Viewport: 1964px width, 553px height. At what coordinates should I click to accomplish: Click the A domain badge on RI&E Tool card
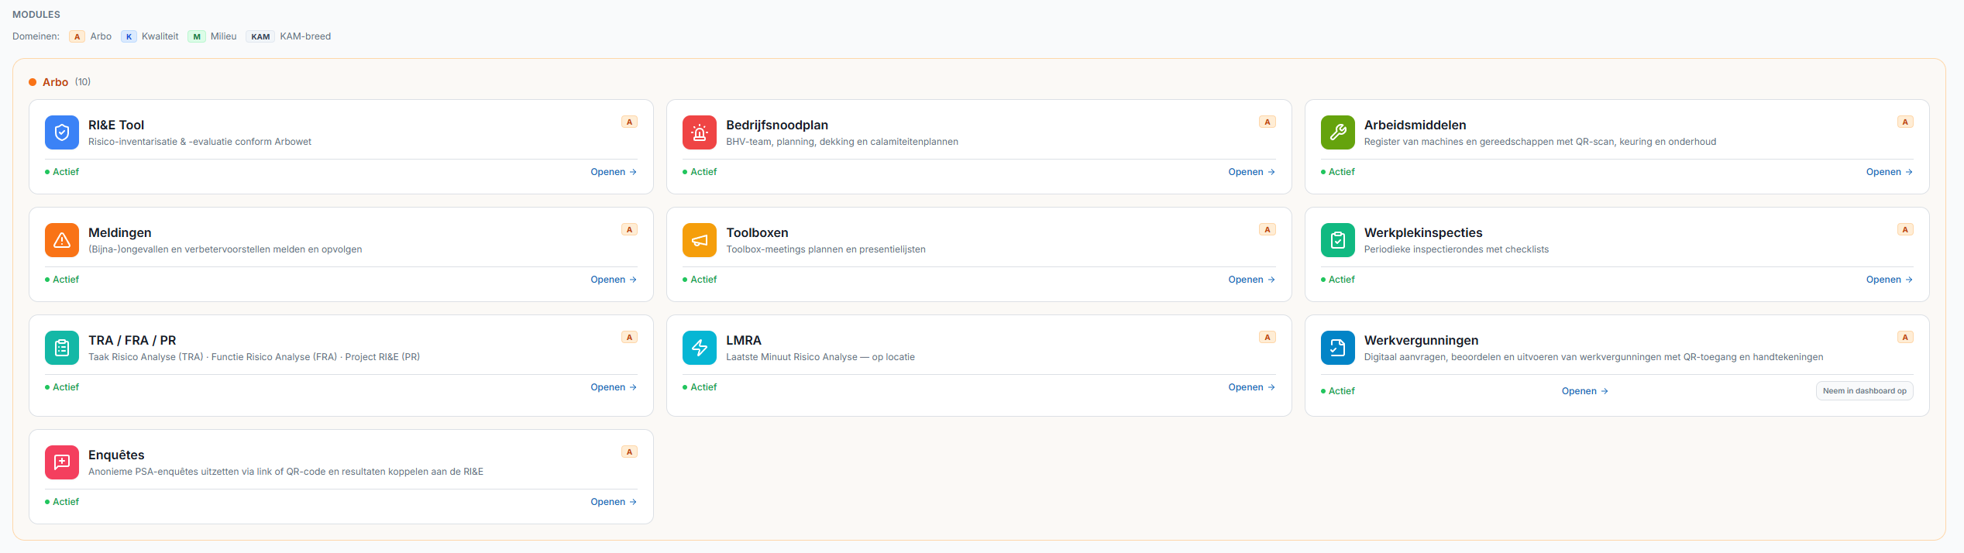coord(629,122)
